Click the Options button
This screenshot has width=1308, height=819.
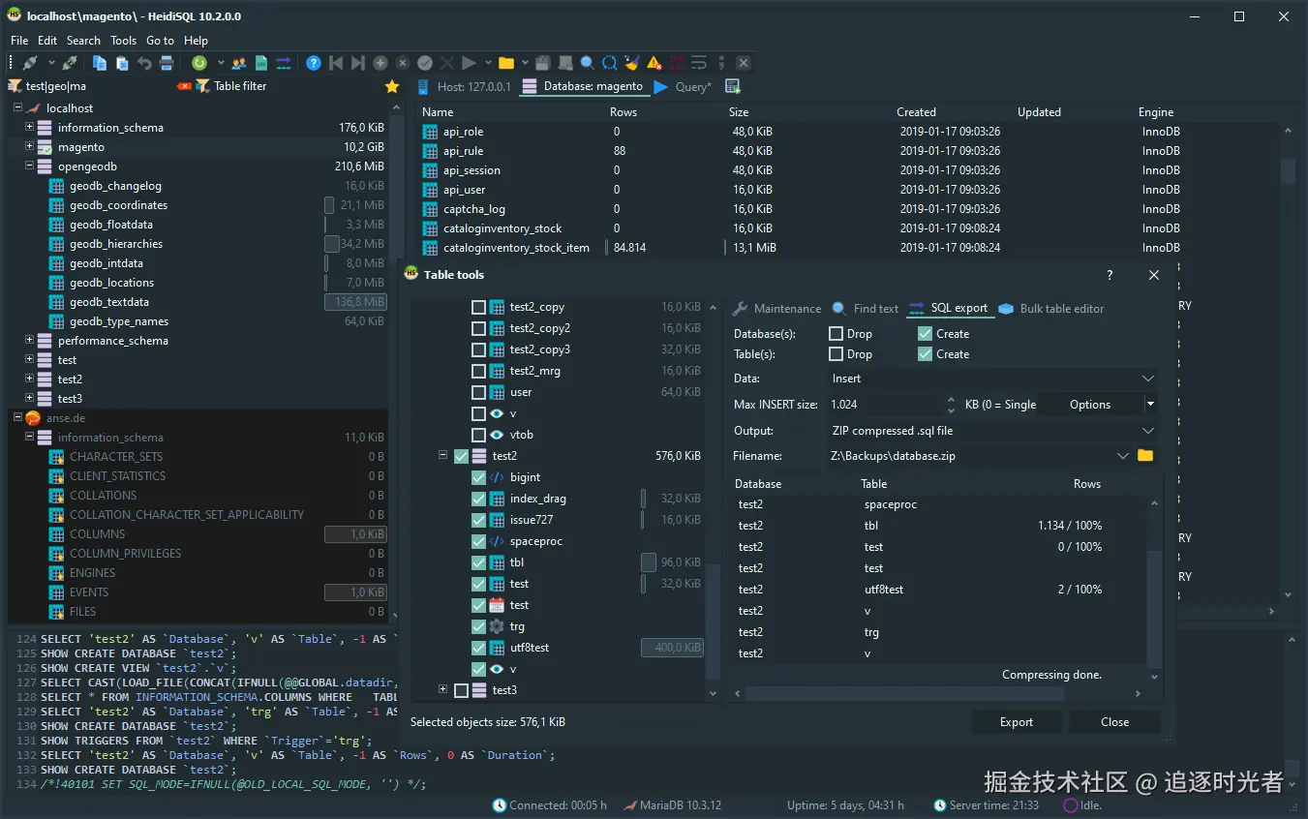(1090, 405)
